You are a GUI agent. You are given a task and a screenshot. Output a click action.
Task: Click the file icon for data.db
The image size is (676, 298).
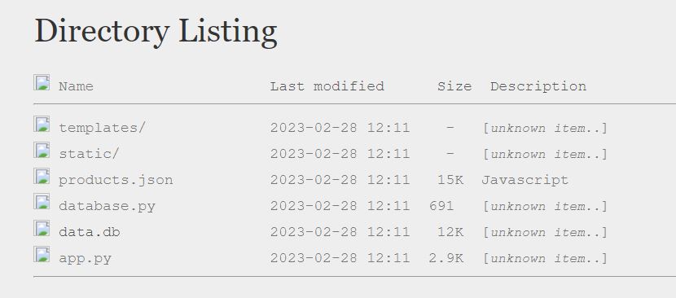pyautogui.click(x=42, y=228)
